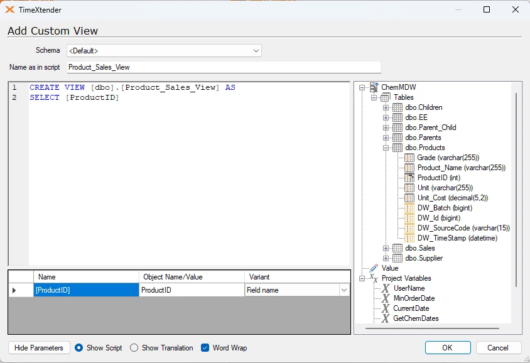Confirm with the OK button
This screenshot has height=363, width=530.
(x=448, y=348)
